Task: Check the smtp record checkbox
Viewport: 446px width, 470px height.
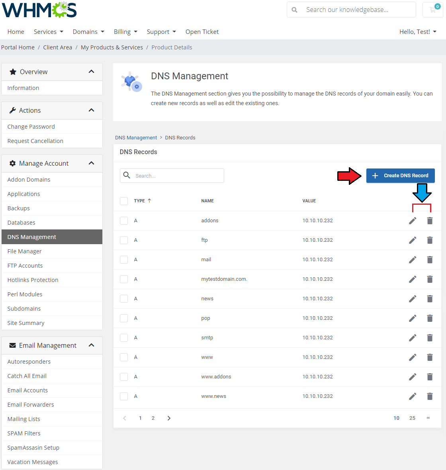Action: click(124, 337)
